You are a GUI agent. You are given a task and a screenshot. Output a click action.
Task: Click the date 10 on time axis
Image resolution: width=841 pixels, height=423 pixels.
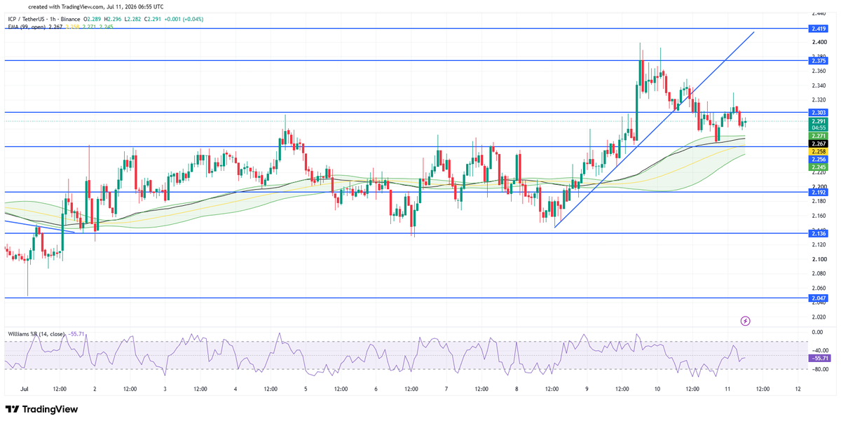click(657, 388)
